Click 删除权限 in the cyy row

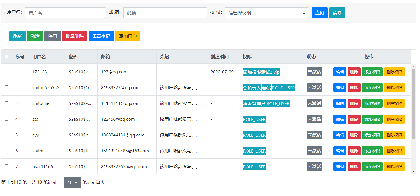pos(394,135)
